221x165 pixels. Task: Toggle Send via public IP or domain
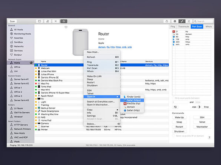(x=174, y=136)
